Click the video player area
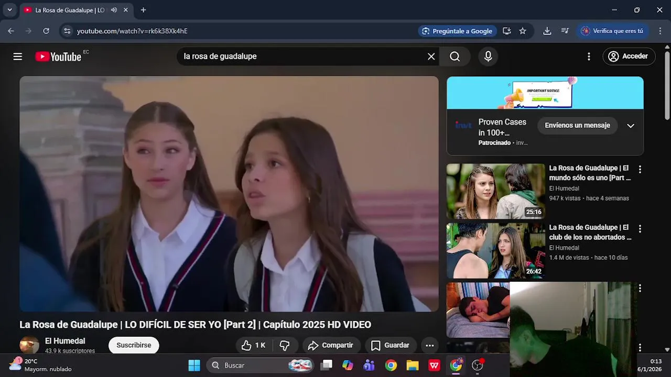The width and height of the screenshot is (671, 377). click(229, 194)
